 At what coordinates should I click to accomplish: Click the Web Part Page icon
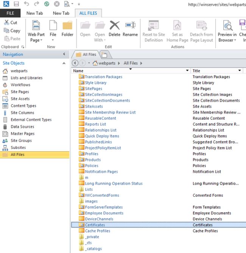click(36, 25)
